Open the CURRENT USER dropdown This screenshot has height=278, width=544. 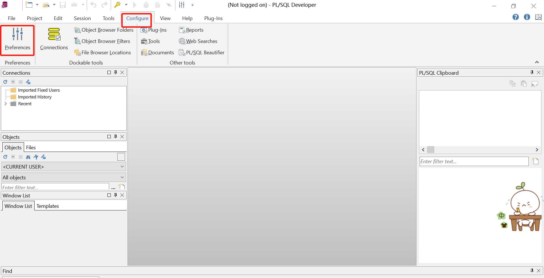click(64, 167)
